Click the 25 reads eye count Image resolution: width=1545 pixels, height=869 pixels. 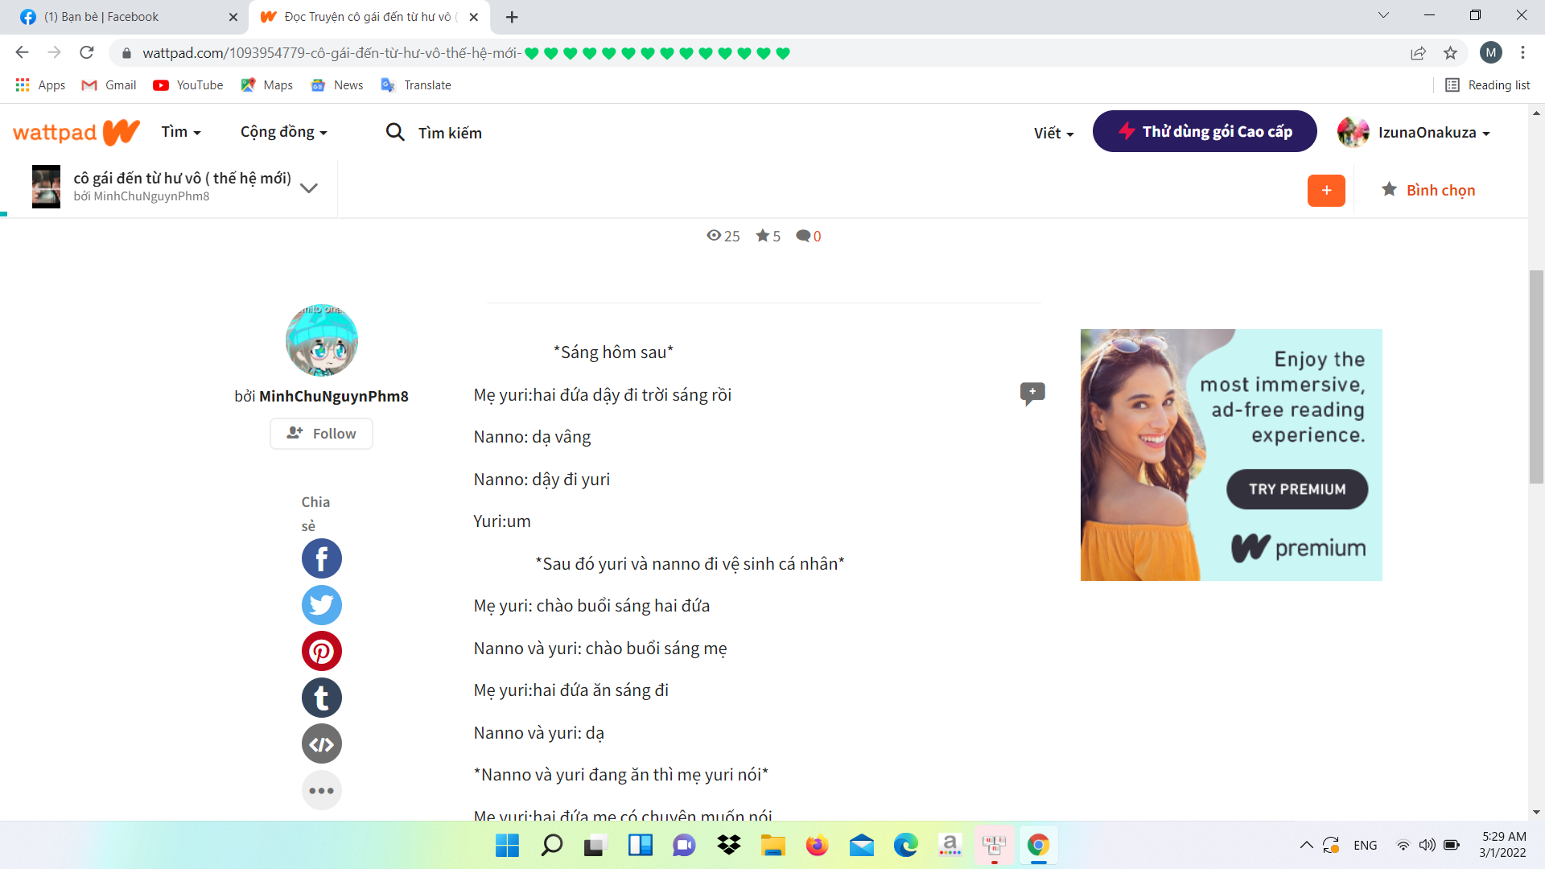tap(723, 236)
